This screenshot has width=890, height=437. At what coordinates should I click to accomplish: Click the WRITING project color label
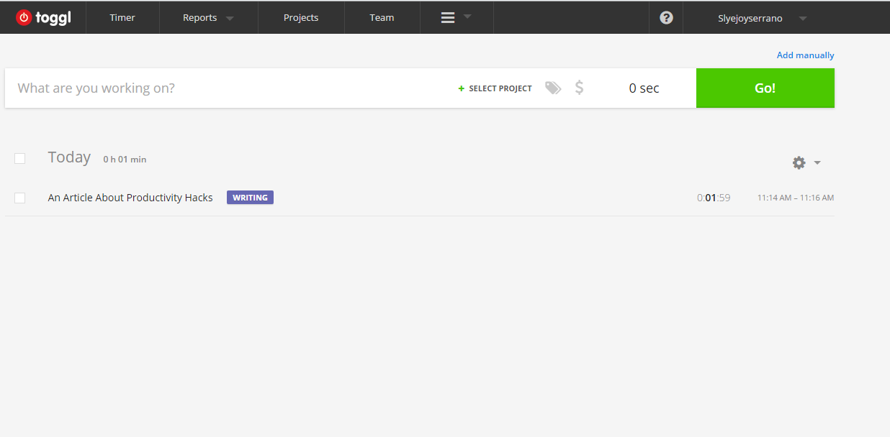point(250,198)
